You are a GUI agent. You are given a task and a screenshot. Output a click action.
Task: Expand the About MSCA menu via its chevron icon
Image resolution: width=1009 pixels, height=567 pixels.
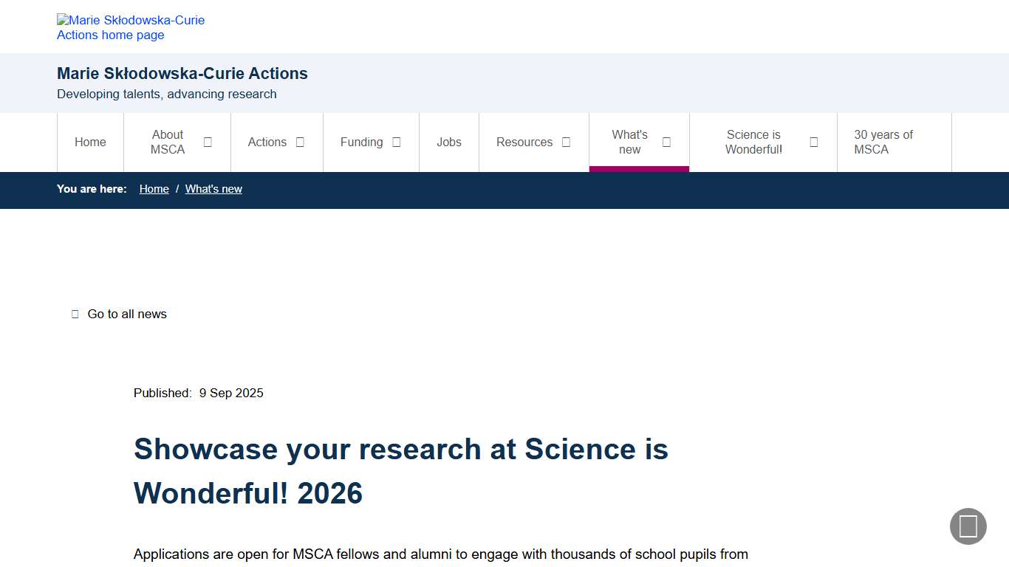pyautogui.click(x=208, y=141)
